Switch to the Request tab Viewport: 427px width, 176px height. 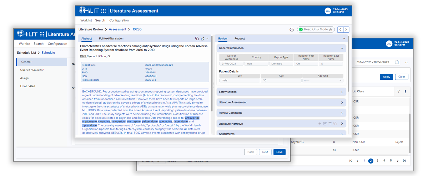pos(239,39)
